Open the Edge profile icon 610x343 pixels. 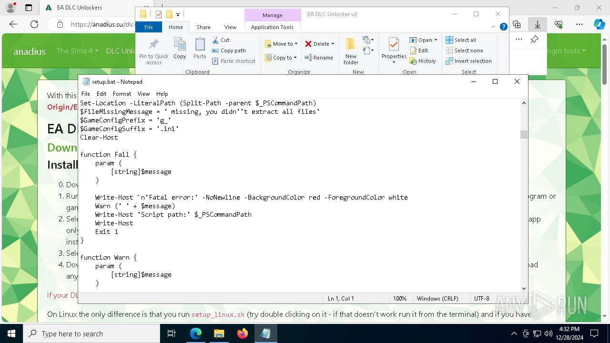tap(10, 8)
